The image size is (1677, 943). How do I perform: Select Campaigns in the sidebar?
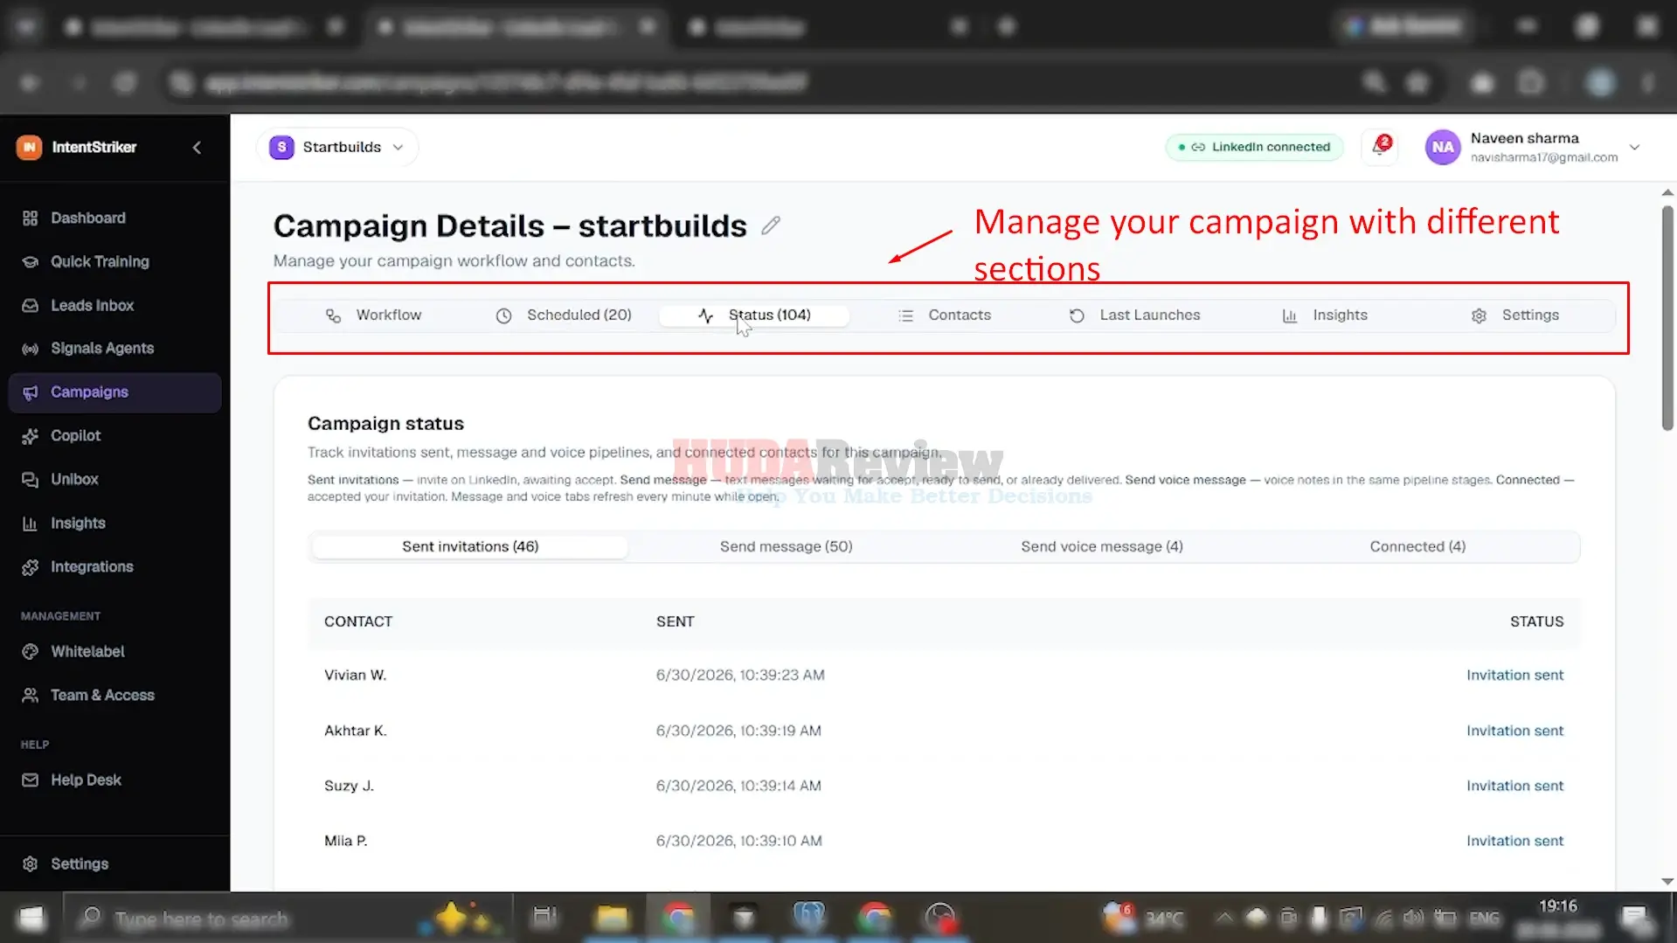[114, 392]
